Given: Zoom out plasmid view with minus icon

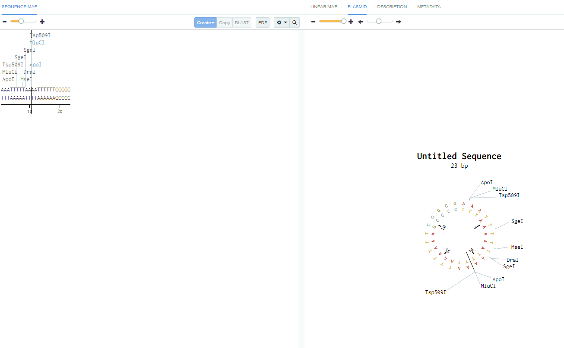Looking at the screenshot, I should click(313, 22).
